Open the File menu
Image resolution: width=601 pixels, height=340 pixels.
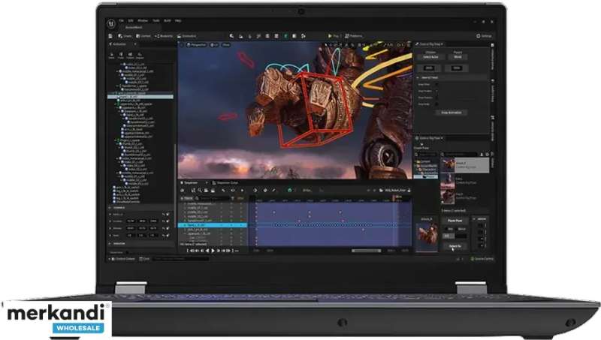pos(121,21)
